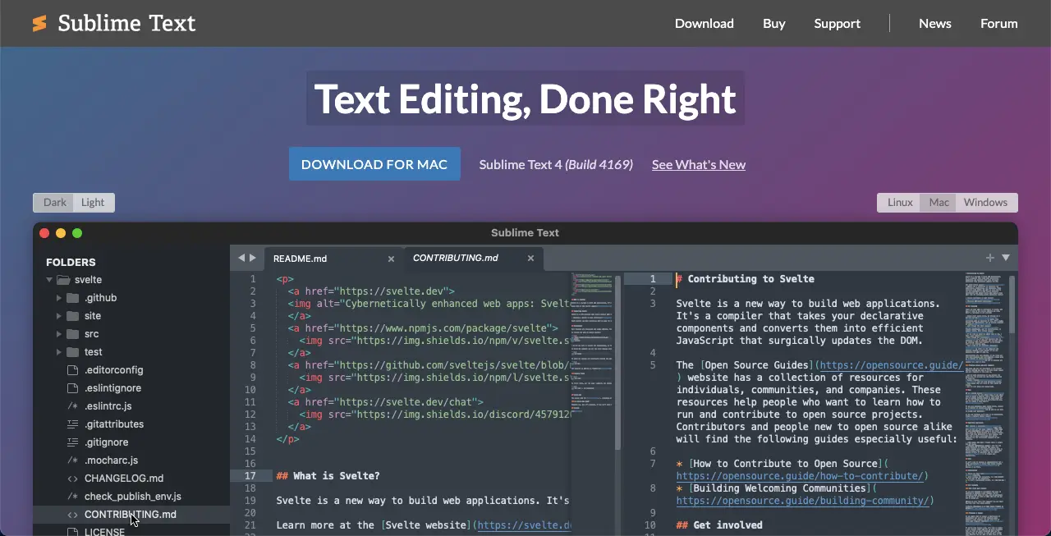Click the test folder icon
This screenshot has height=536, width=1051.
pos(72,352)
